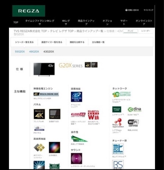Open the 4Kレグザ menu

66,22
